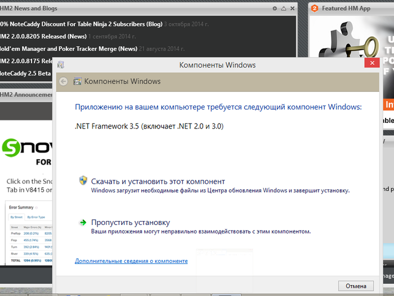Click River row value 339 (4.15%)
The width and height of the screenshot is (394, 296).
pos(31,254)
